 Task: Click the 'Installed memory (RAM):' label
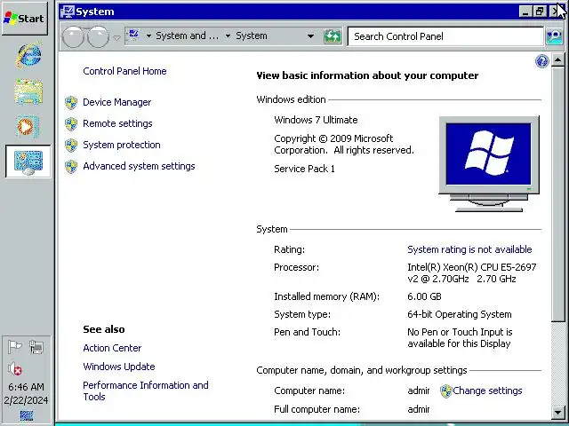tap(326, 296)
